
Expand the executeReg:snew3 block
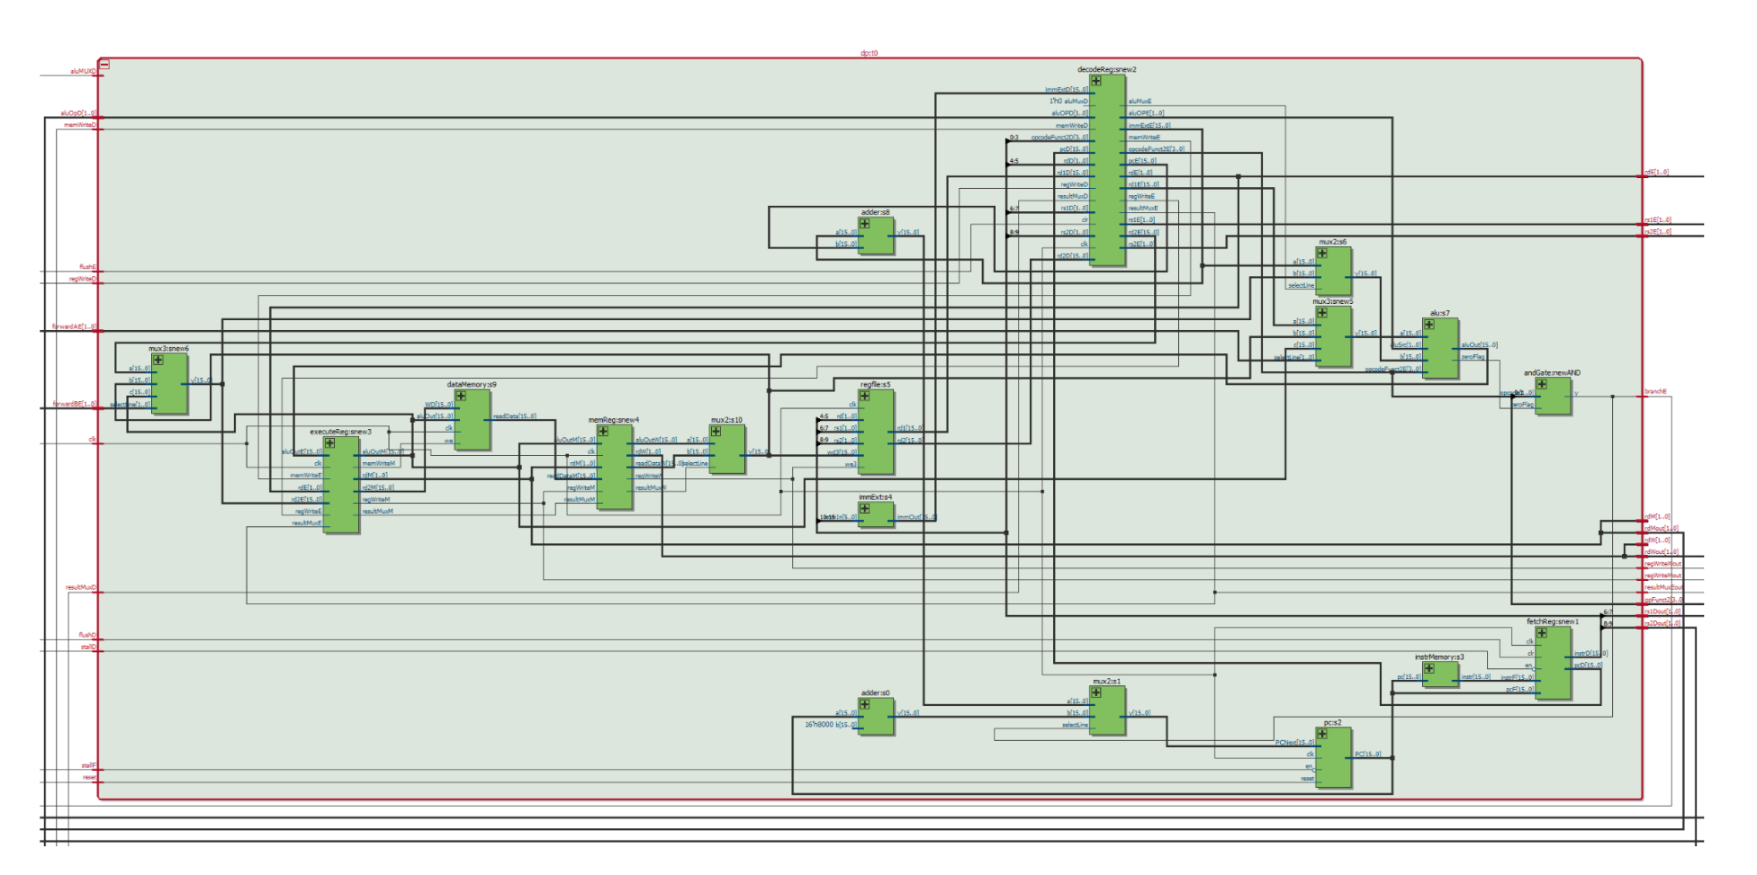[330, 443]
